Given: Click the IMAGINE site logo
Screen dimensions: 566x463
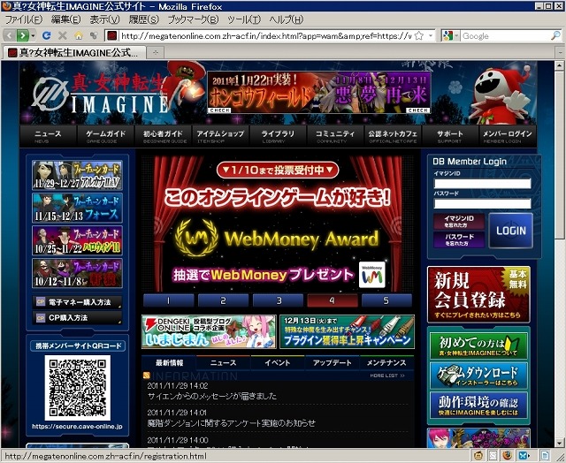Looking at the screenshot, I should (x=101, y=93).
